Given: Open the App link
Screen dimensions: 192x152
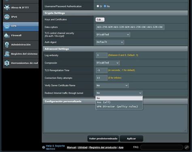Looking at the screenshot, I should 121,148.
